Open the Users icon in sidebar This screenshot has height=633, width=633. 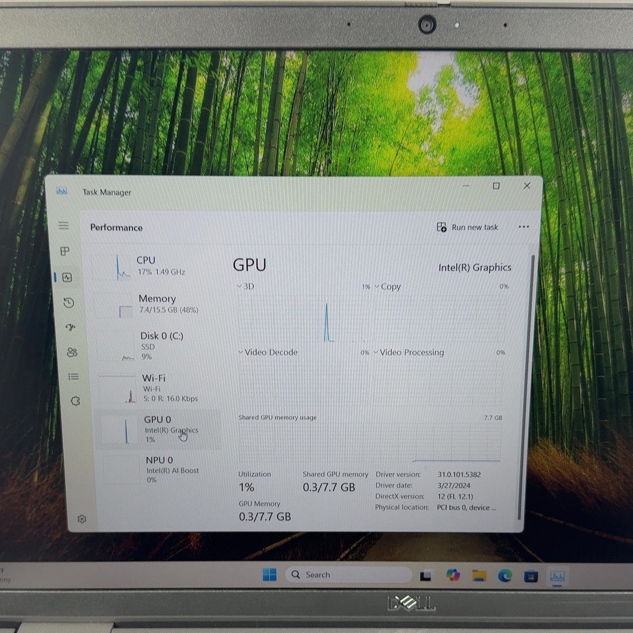point(72,352)
